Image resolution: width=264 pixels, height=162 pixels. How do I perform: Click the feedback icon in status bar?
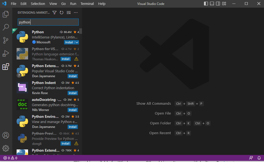[x=251, y=158]
